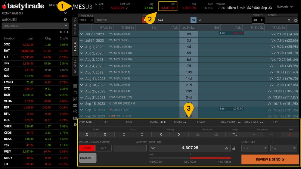Advance watchlist page with right chevron
The height and width of the screenshot is (169, 301).
[x=67, y=32]
